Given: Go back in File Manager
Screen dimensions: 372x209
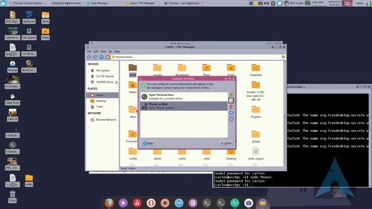Looking at the screenshot, I should tap(89, 57).
